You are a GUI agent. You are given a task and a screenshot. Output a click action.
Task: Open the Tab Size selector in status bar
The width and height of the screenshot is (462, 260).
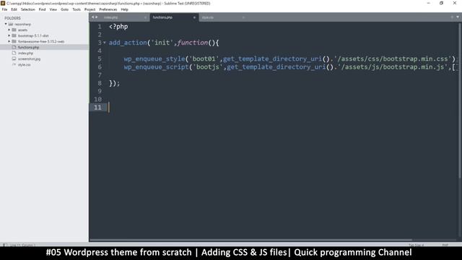click(416, 245)
